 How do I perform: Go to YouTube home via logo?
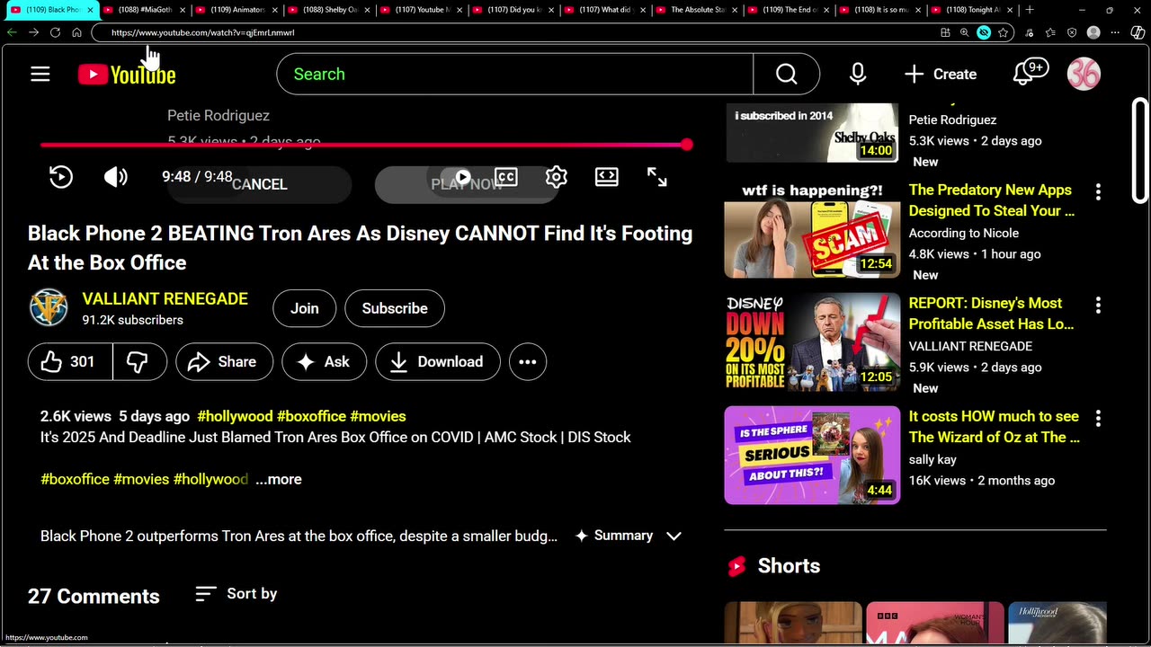pos(127,75)
